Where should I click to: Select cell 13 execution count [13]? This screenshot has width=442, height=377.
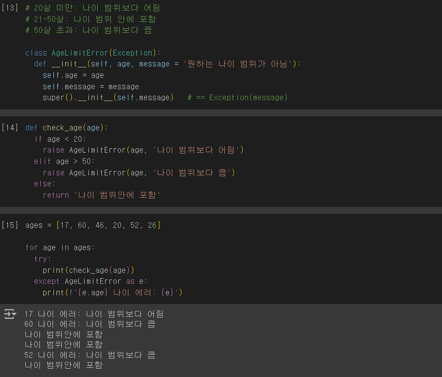click(x=10, y=8)
